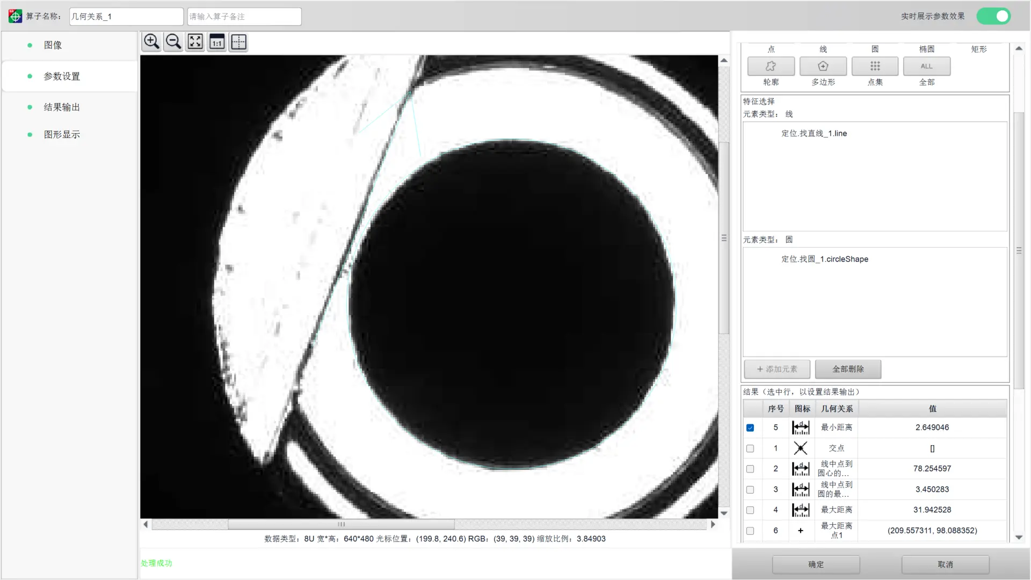Check the result row 2 checkbox
This screenshot has height=580, width=1031.
tap(750, 469)
